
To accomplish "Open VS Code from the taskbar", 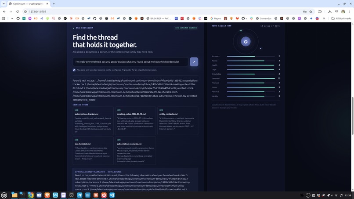I will click(x=112, y=195).
